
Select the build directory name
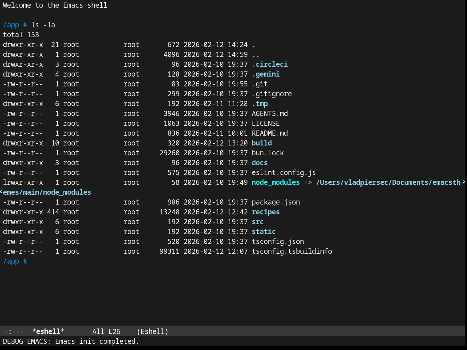coord(262,143)
